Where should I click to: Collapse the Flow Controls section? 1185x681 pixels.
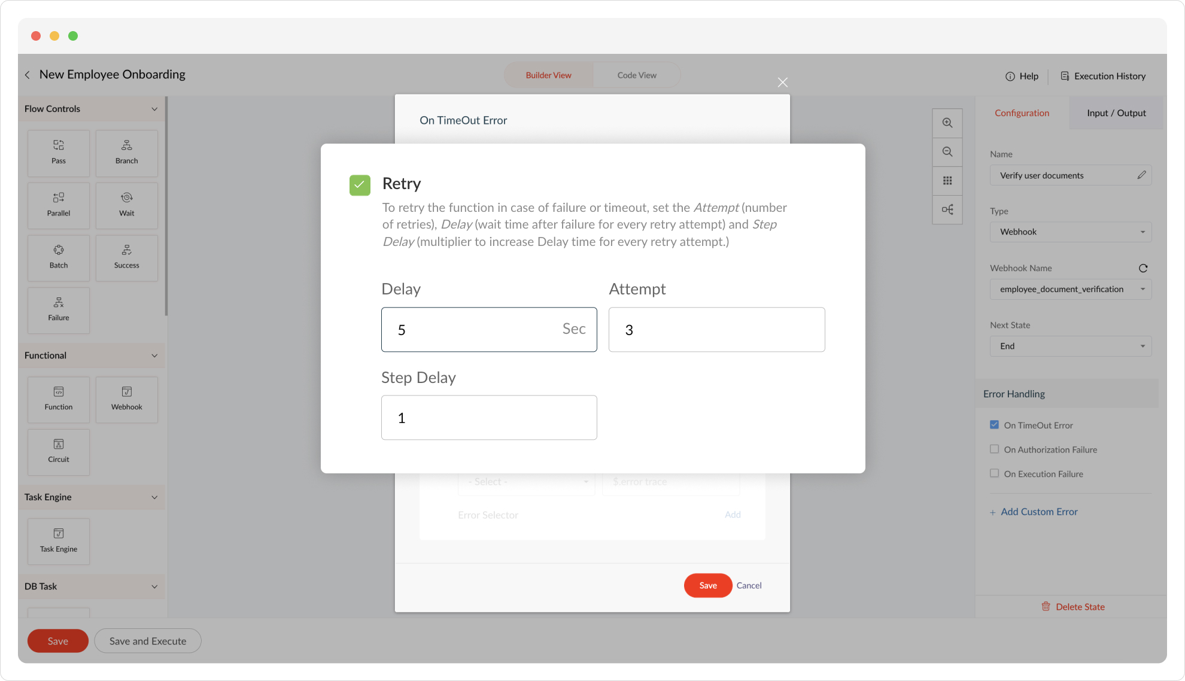[x=154, y=109]
